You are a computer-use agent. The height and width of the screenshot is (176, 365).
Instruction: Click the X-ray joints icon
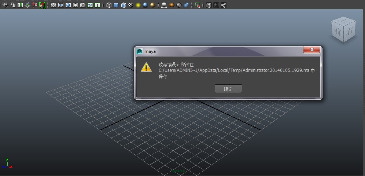(x=223, y=5)
